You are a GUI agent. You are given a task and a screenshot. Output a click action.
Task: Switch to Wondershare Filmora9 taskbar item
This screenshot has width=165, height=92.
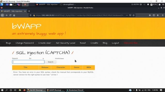75,90
